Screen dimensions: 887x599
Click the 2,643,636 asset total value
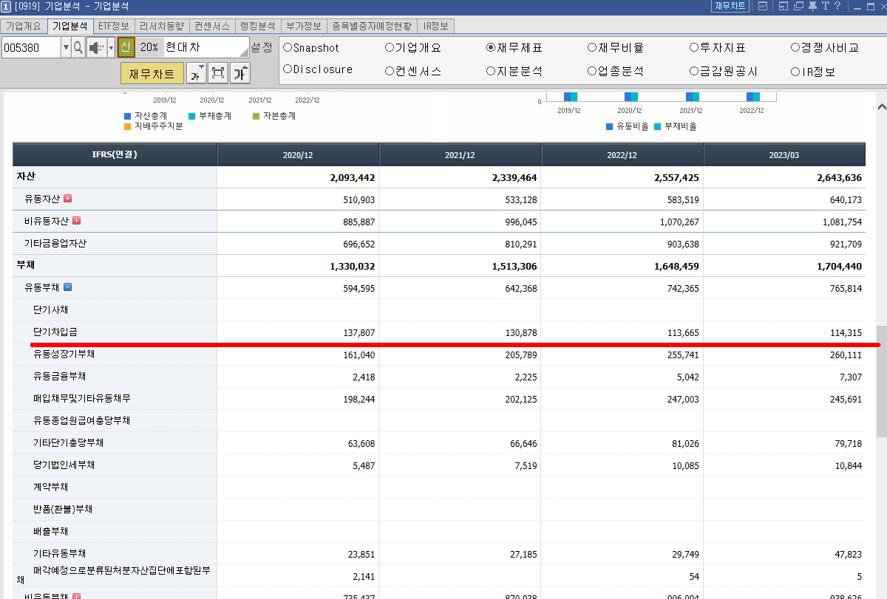coord(839,178)
